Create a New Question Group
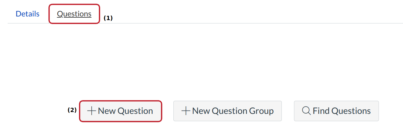Image resolution: width=403 pixels, height=137 pixels. tap(227, 111)
